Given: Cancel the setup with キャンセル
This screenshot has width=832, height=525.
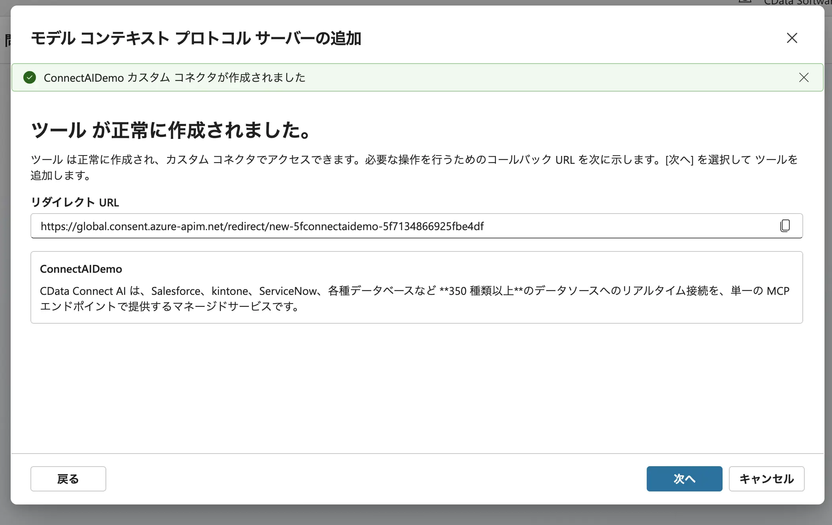Looking at the screenshot, I should 766,478.
